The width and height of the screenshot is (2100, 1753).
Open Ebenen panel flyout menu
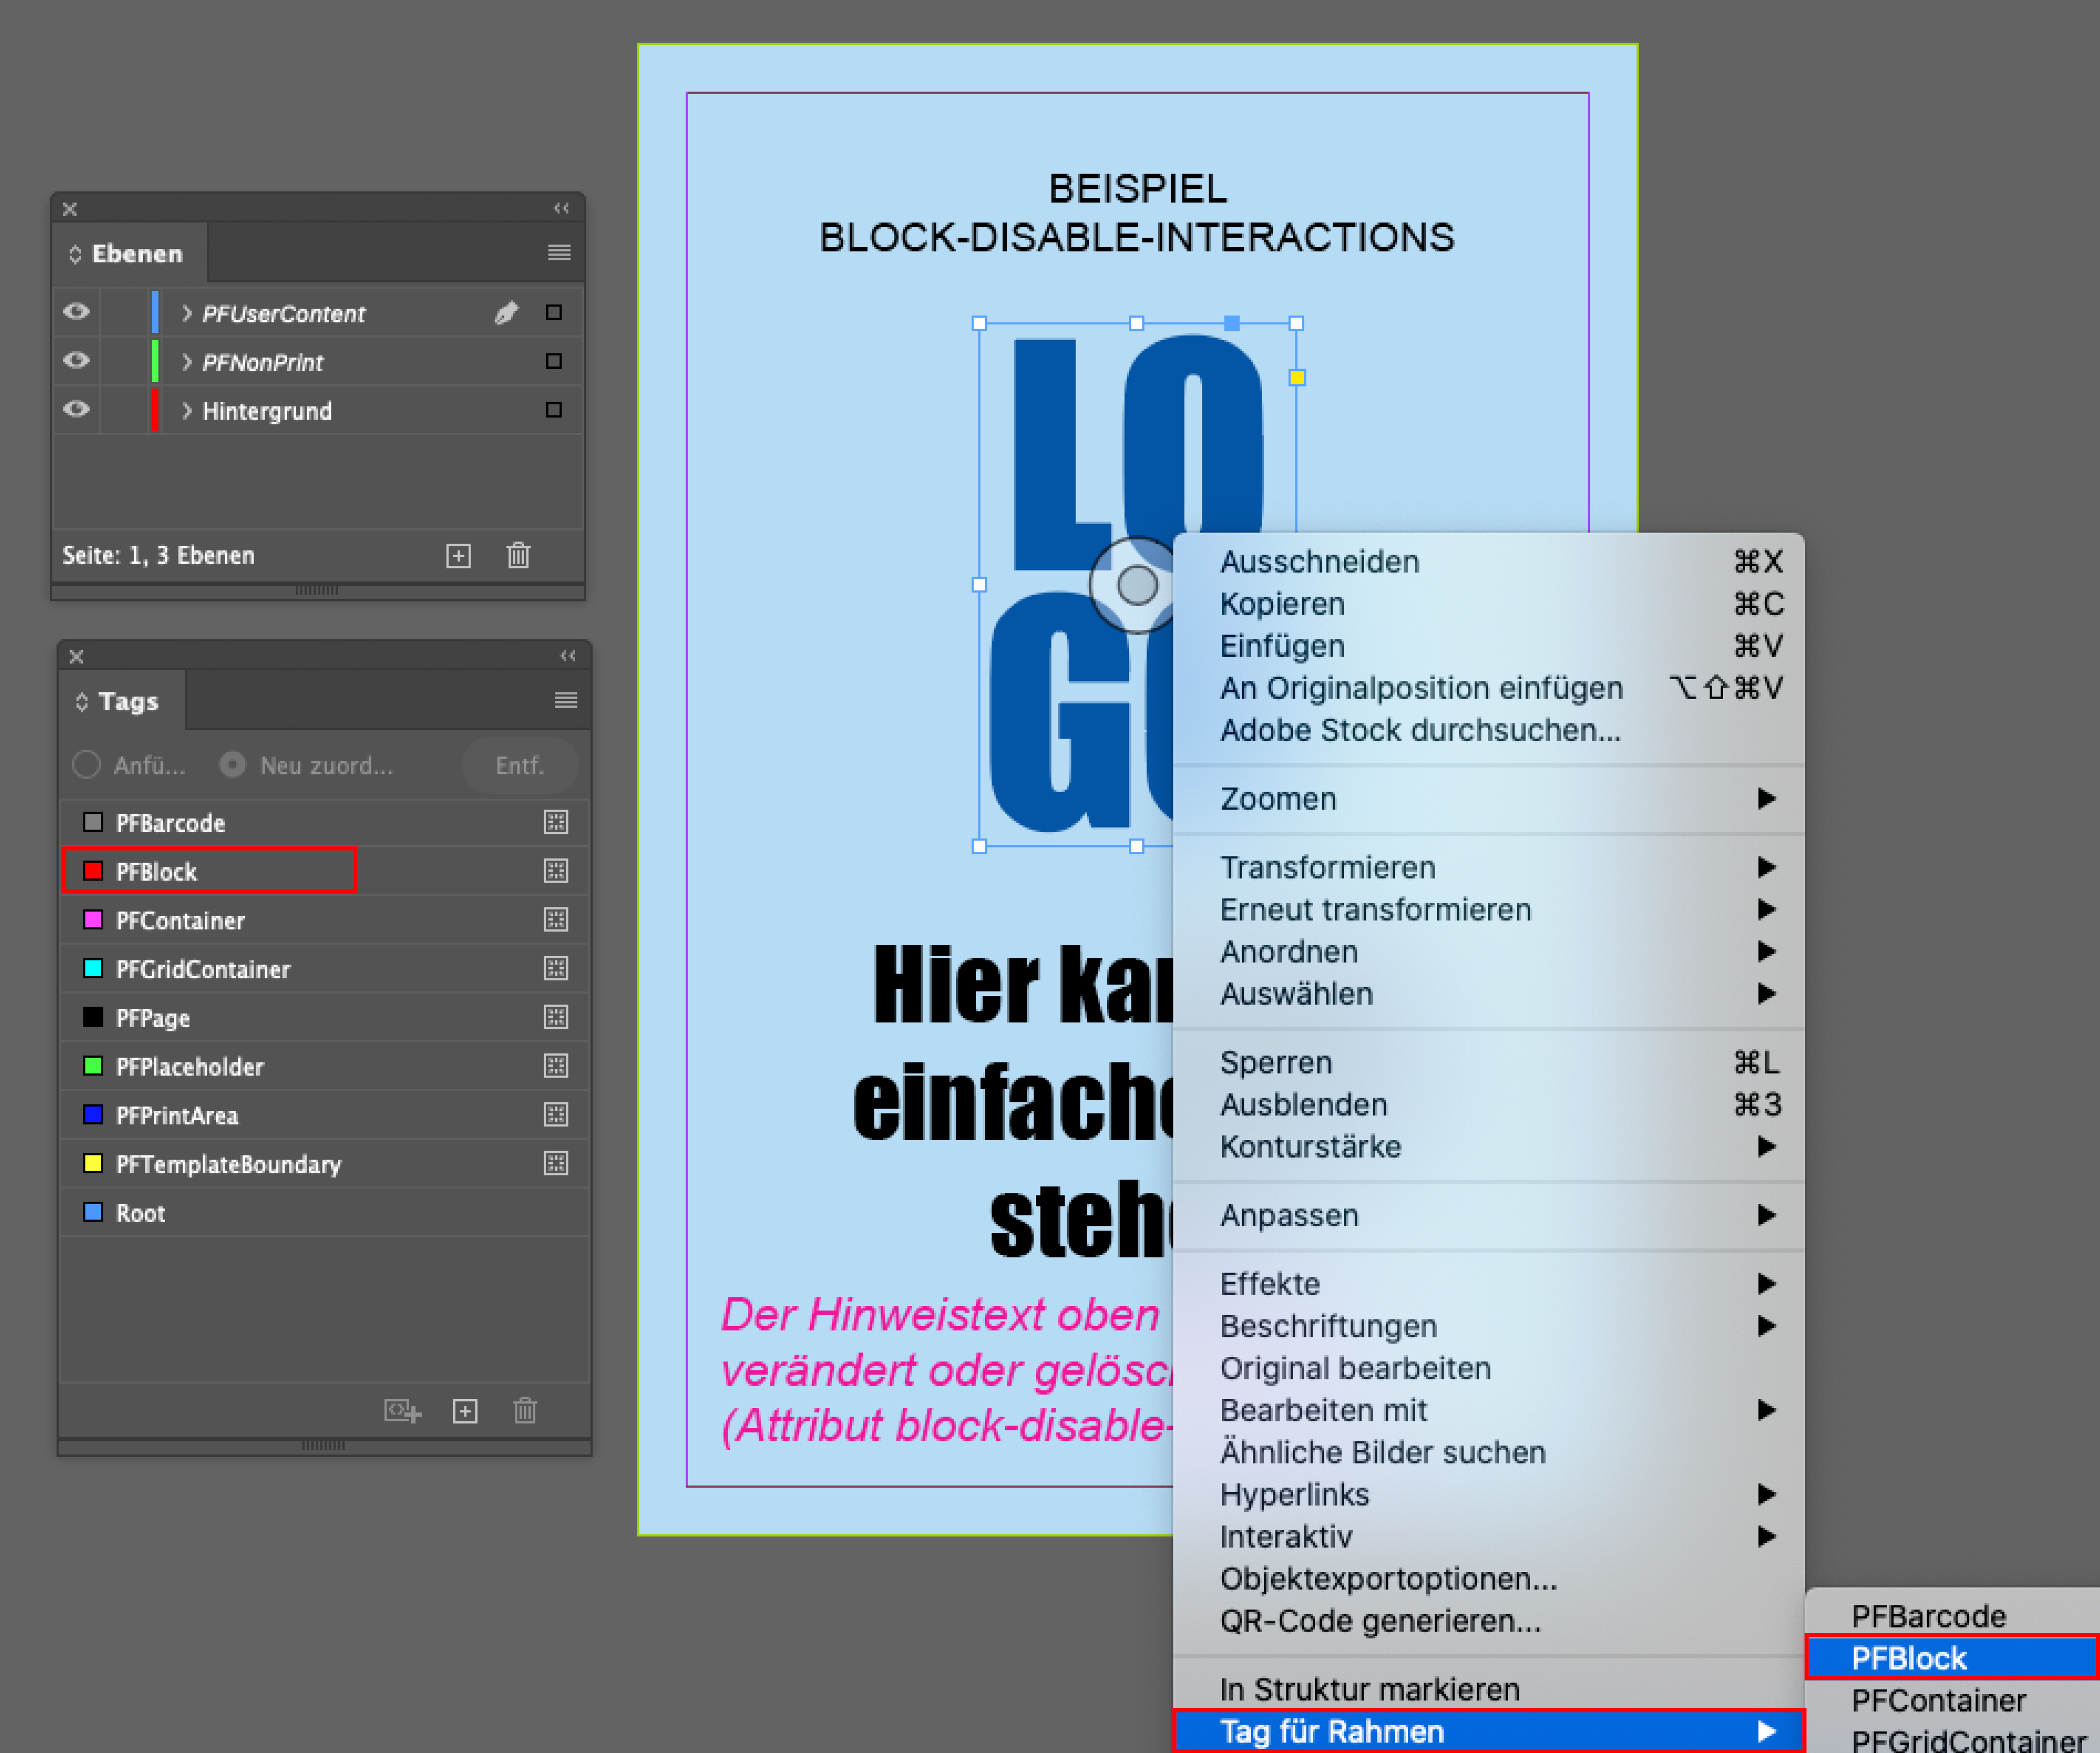click(x=559, y=253)
